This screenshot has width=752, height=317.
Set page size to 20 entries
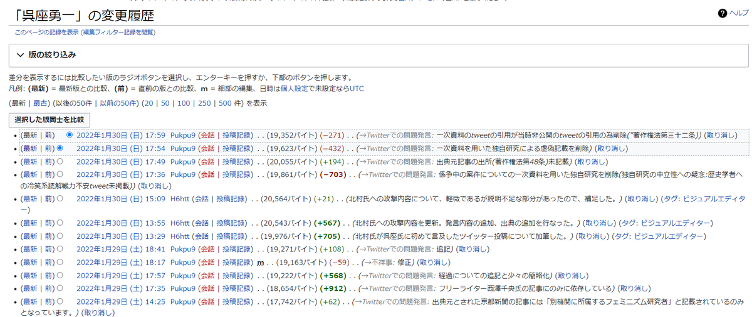149,103
